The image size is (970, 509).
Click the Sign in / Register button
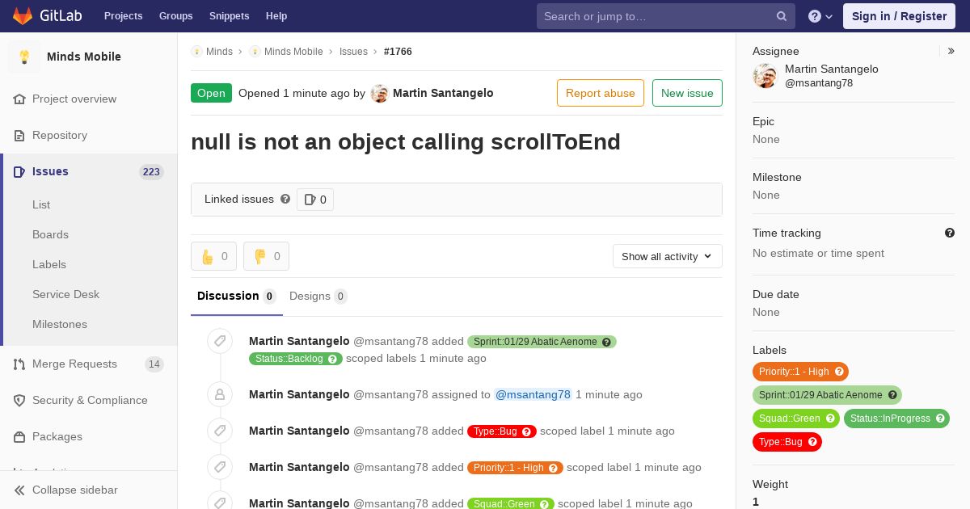(899, 16)
